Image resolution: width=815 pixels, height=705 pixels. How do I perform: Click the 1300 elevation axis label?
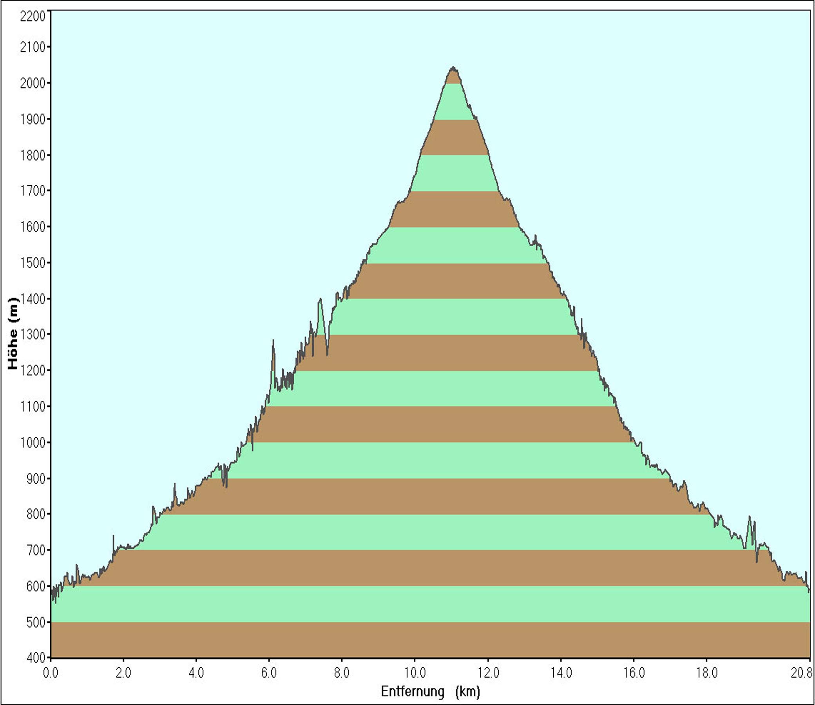pos(33,334)
